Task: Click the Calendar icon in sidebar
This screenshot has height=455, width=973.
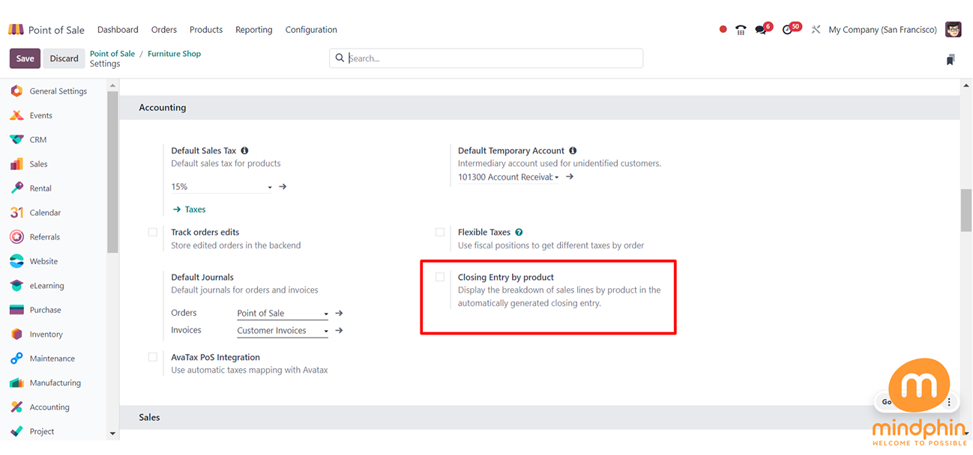Action: pos(16,213)
